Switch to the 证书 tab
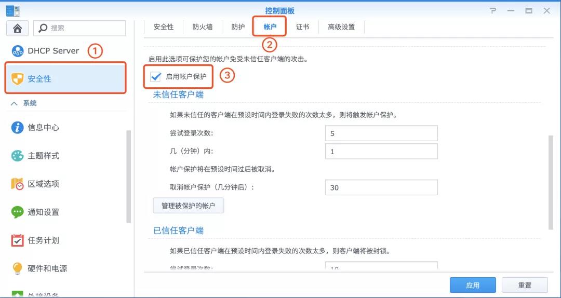The image size is (561, 298). (302, 27)
